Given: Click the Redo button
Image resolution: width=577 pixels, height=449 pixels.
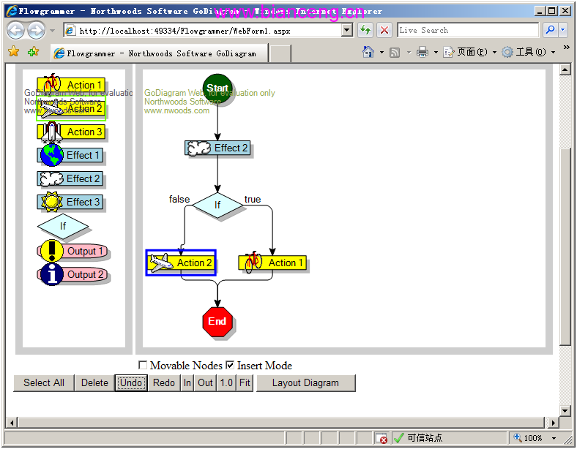Looking at the screenshot, I should point(164,383).
